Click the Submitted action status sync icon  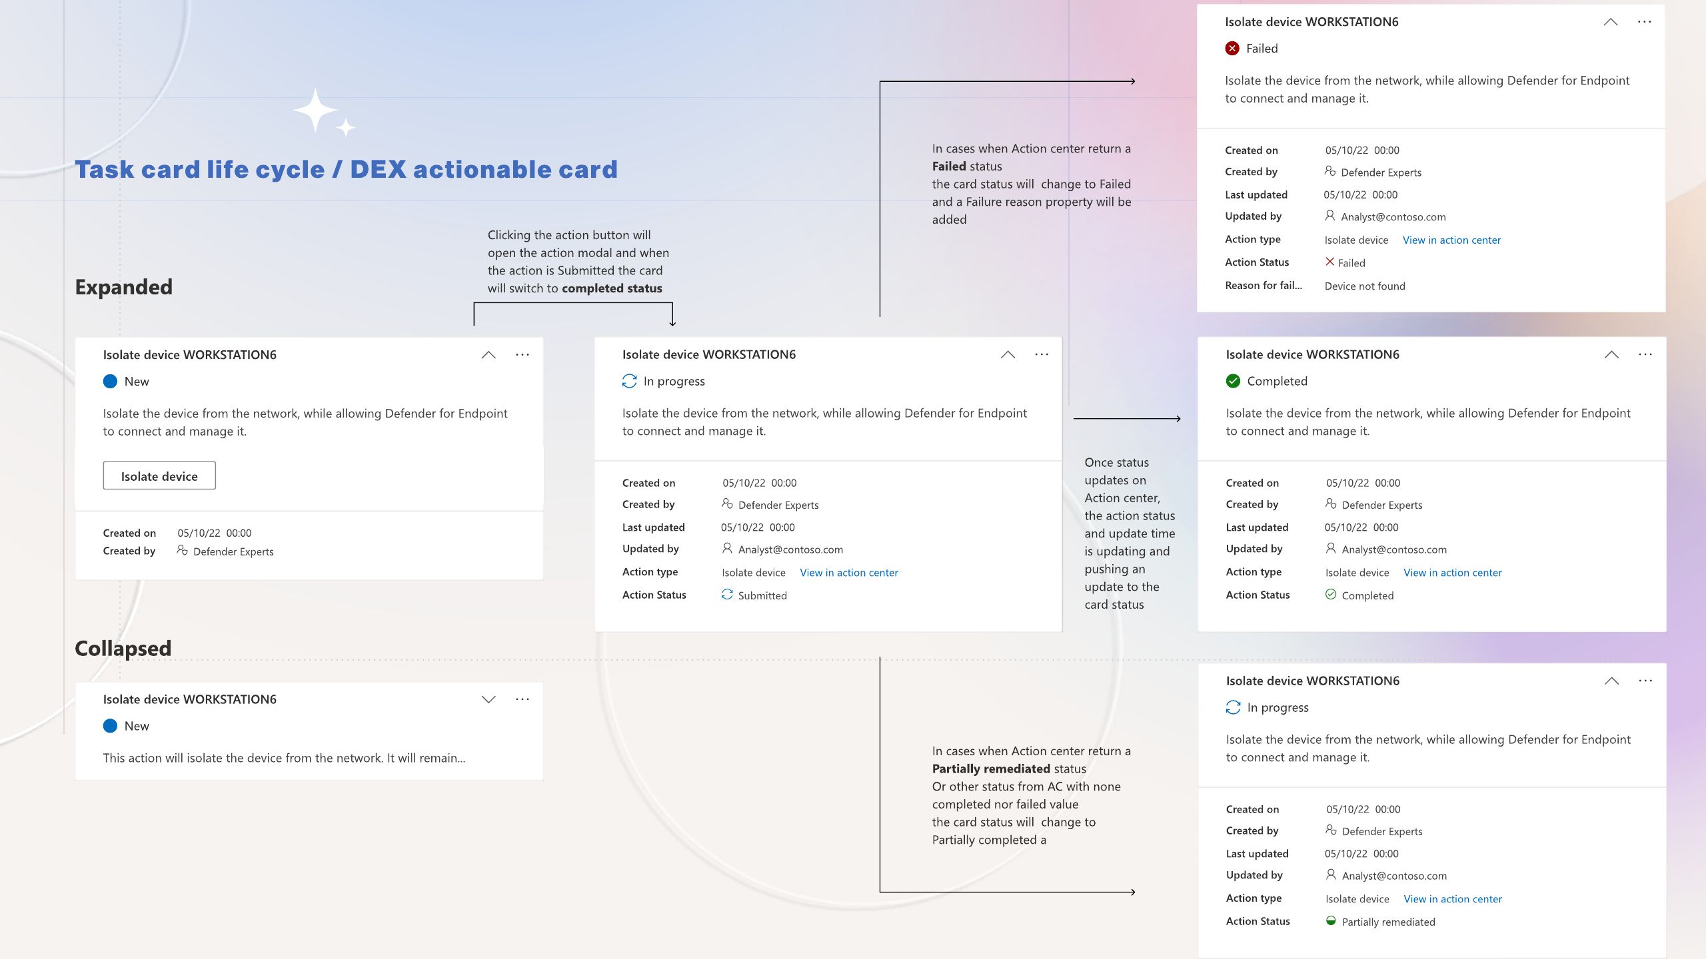pyautogui.click(x=727, y=595)
